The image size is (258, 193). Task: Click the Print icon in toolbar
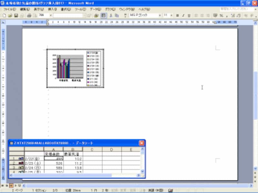29,15
